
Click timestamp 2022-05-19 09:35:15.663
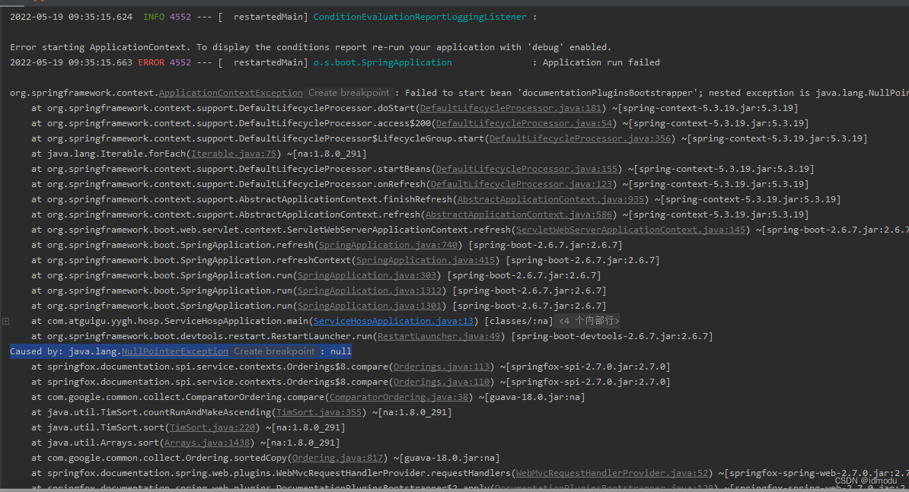coord(71,62)
